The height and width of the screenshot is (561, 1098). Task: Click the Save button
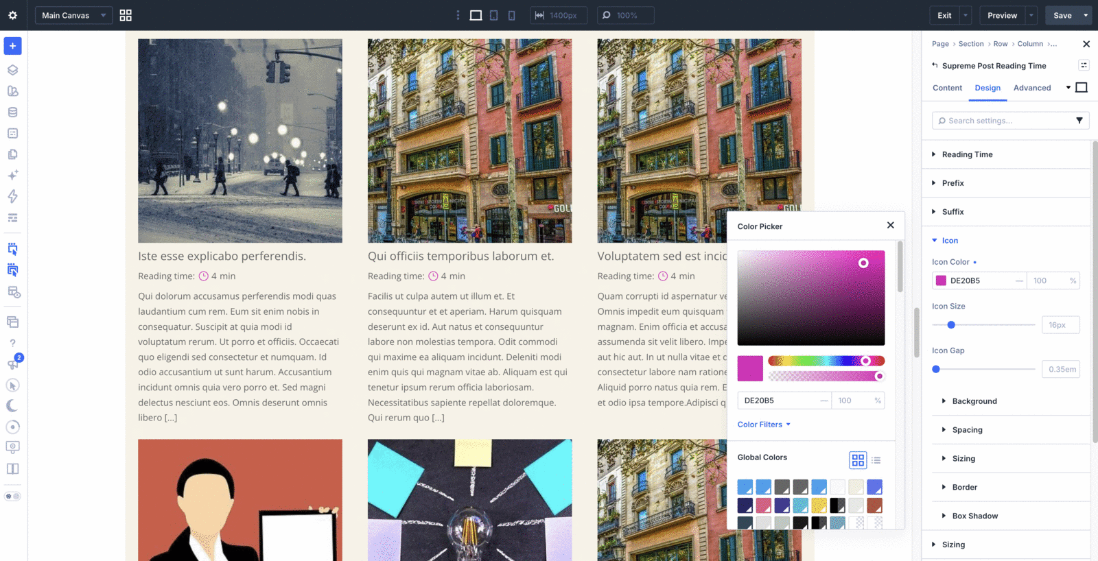pyautogui.click(x=1062, y=15)
